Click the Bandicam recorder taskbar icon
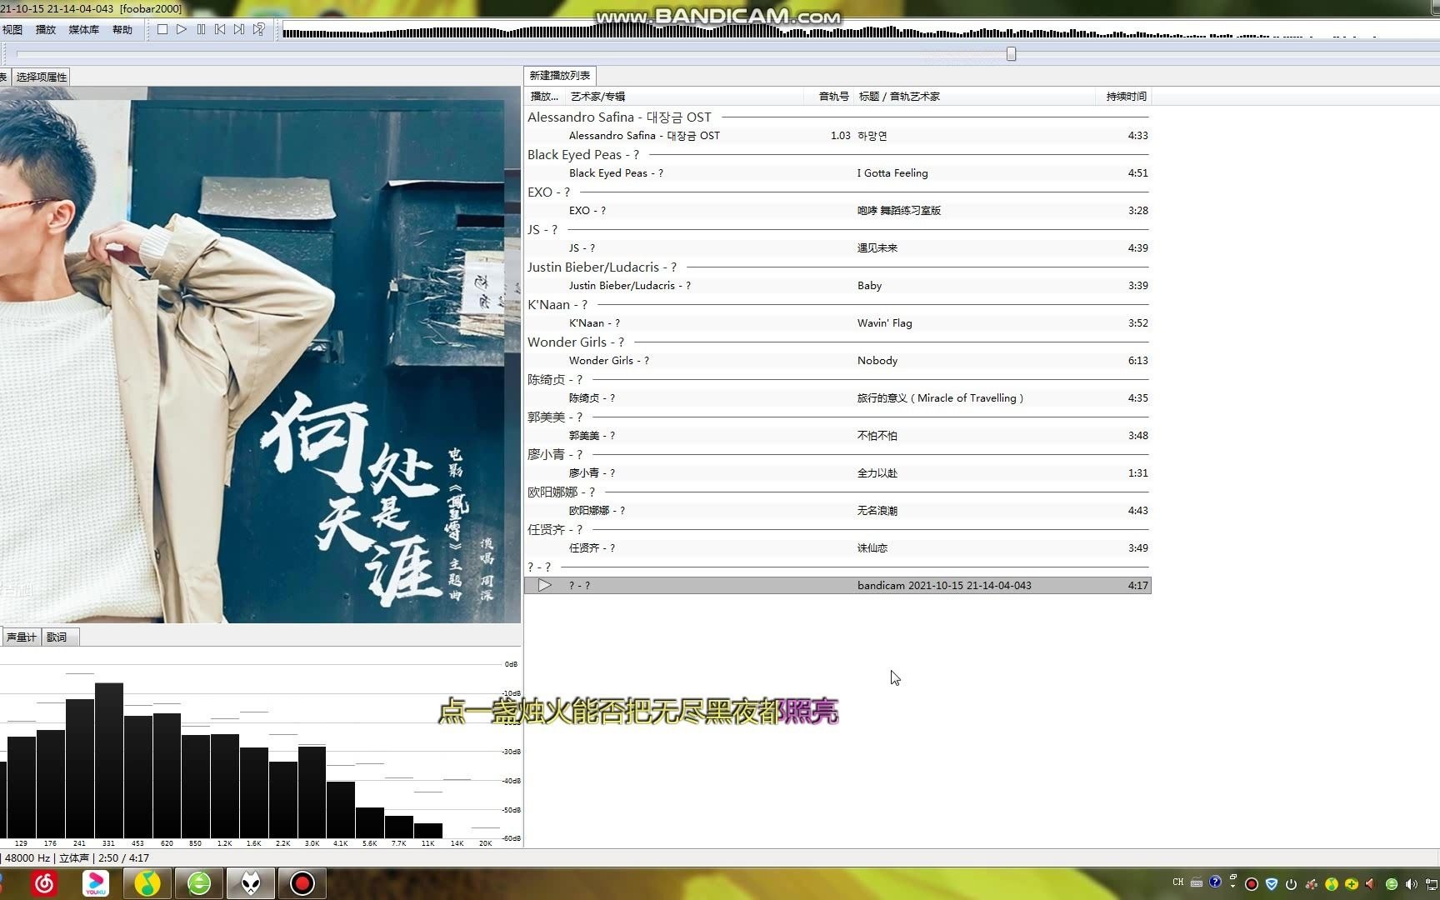The width and height of the screenshot is (1440, 900). coord(302,883)
